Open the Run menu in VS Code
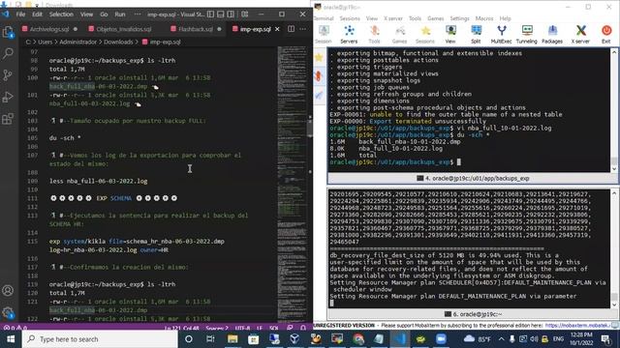 pyautogui.click(x=120, y=14)
